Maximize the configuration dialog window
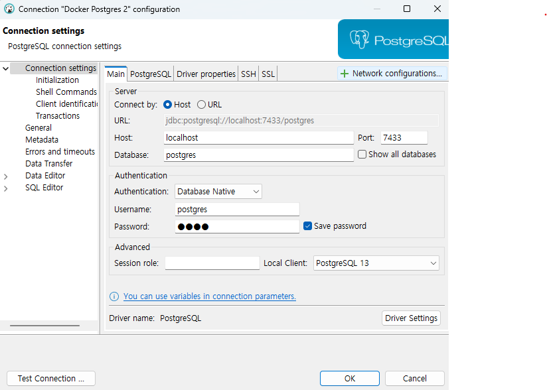 coord(407,9)
